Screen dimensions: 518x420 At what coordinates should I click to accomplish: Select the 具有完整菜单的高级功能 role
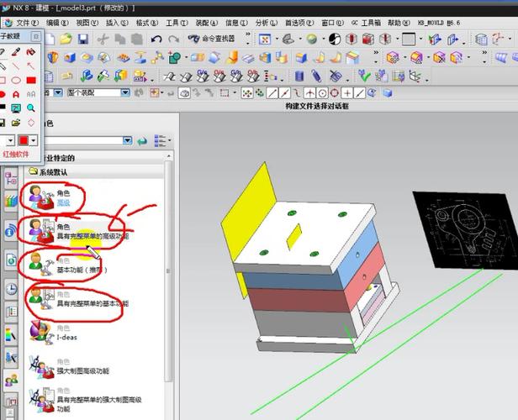tap(94, 231)
